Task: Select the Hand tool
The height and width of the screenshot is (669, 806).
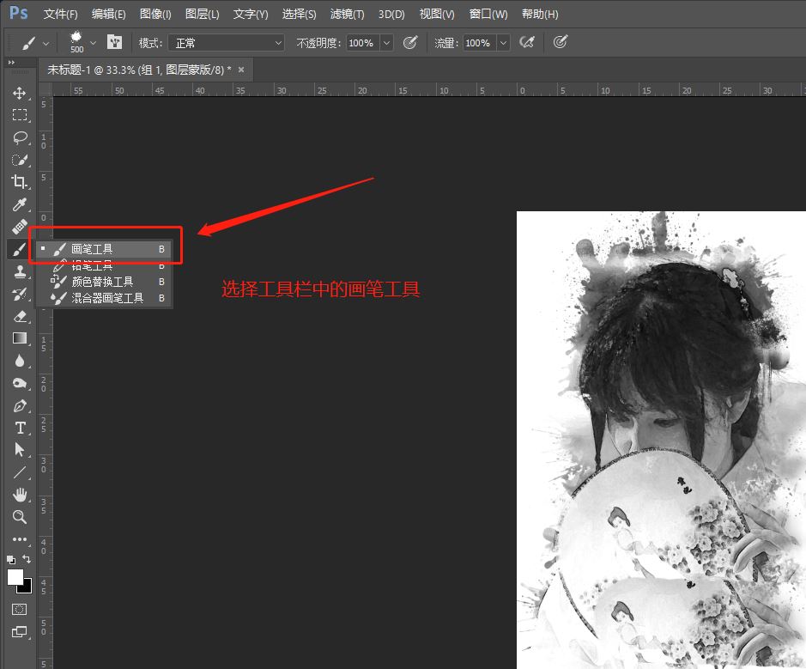Action: 20,495
